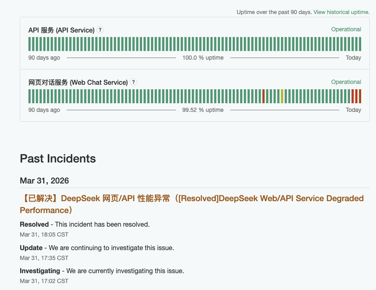Click the rightmost bar of API Service uptime

pyautogui.click(x=360, y=44)
